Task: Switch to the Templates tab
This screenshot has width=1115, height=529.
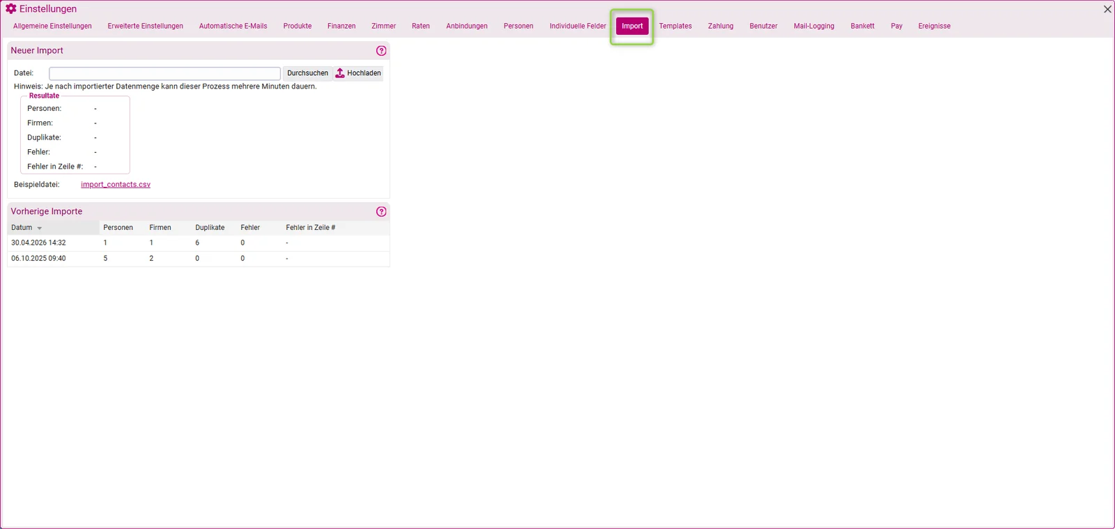Action: click(676, 26)
